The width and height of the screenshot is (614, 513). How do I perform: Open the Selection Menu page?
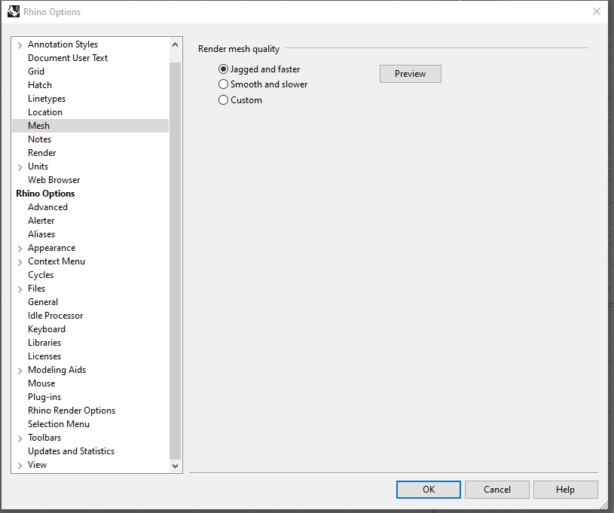59,424
